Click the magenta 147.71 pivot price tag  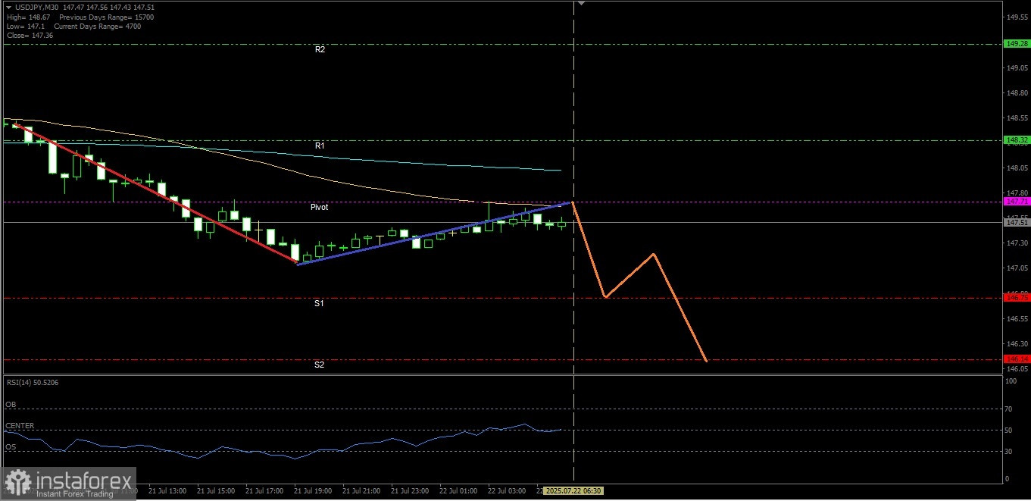[1016, 202]
